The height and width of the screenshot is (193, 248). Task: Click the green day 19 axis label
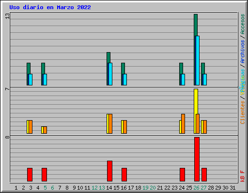click(x=145, y=188)
